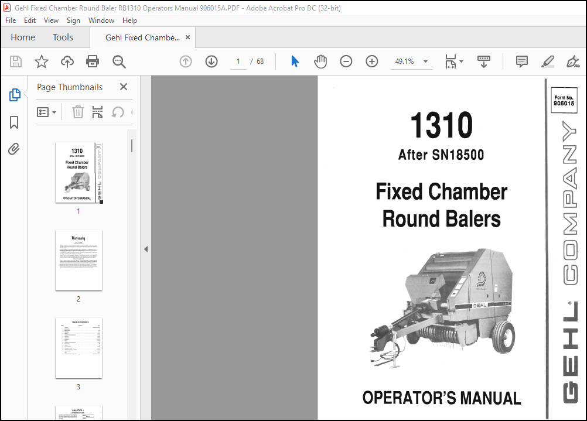Image resolution: width=587 pixels, height=421 pixels.
Task: Click the fit page width icon
Action: click(451, 61)
